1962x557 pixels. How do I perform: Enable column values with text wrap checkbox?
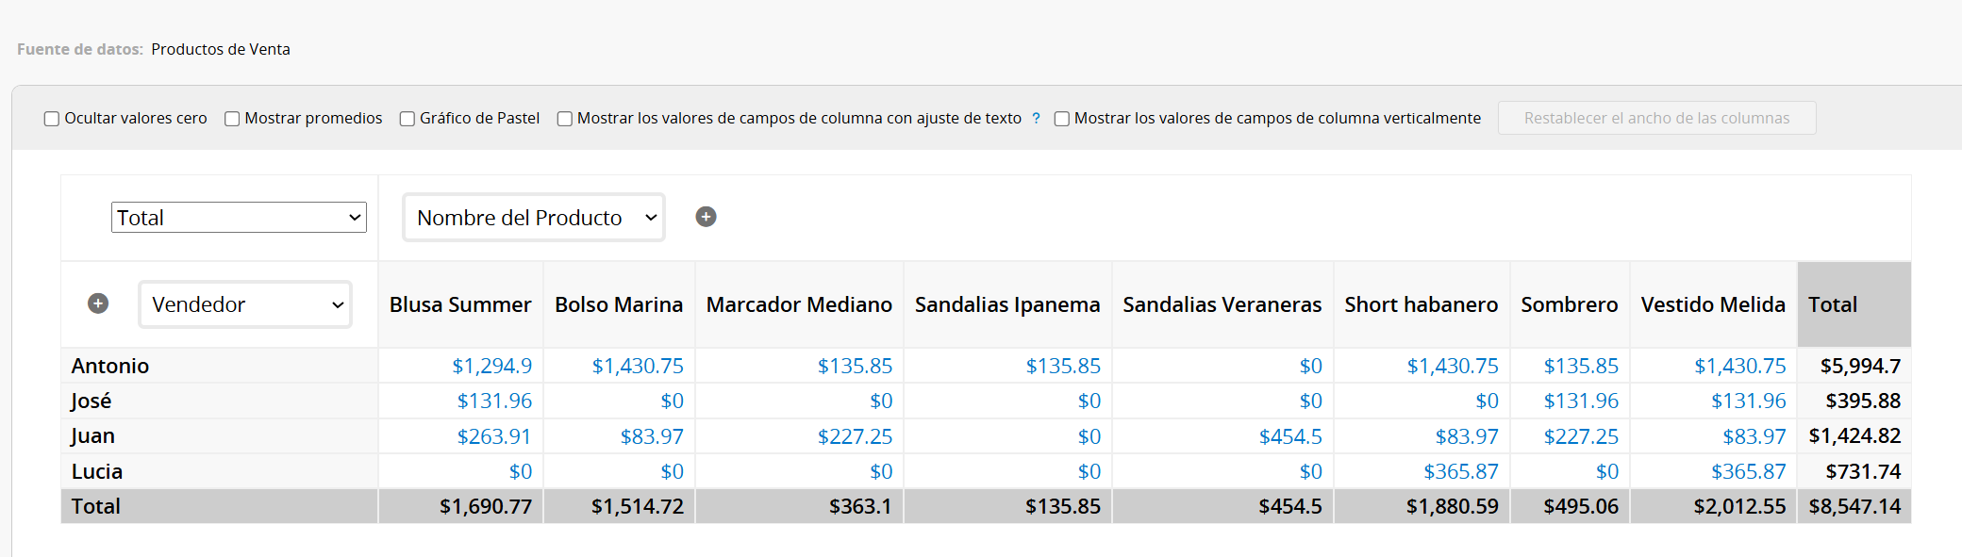[565, 119]
